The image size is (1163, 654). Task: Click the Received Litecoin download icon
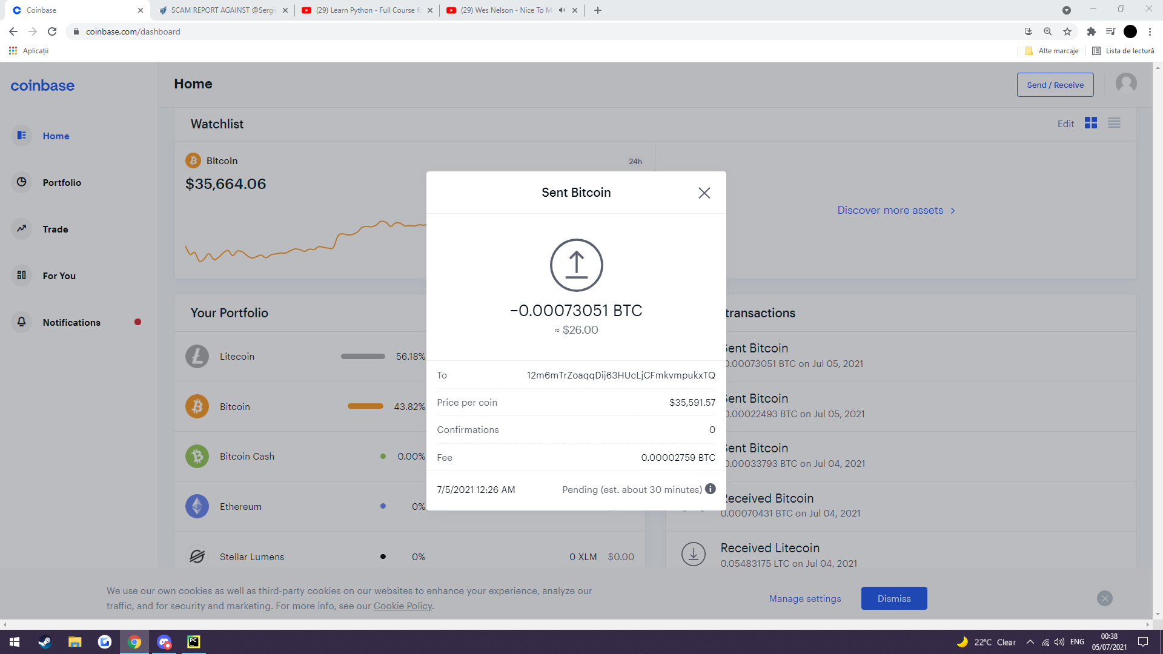click(694, 554)
